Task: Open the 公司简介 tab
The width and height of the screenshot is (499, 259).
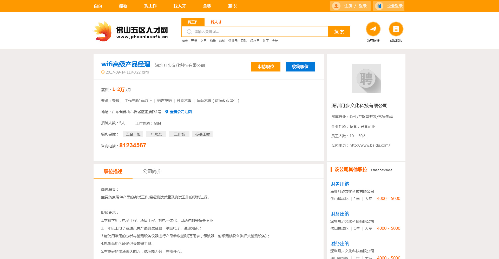Action: click(152, 171)
